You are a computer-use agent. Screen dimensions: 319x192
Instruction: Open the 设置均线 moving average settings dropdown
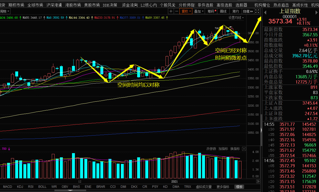236,18
